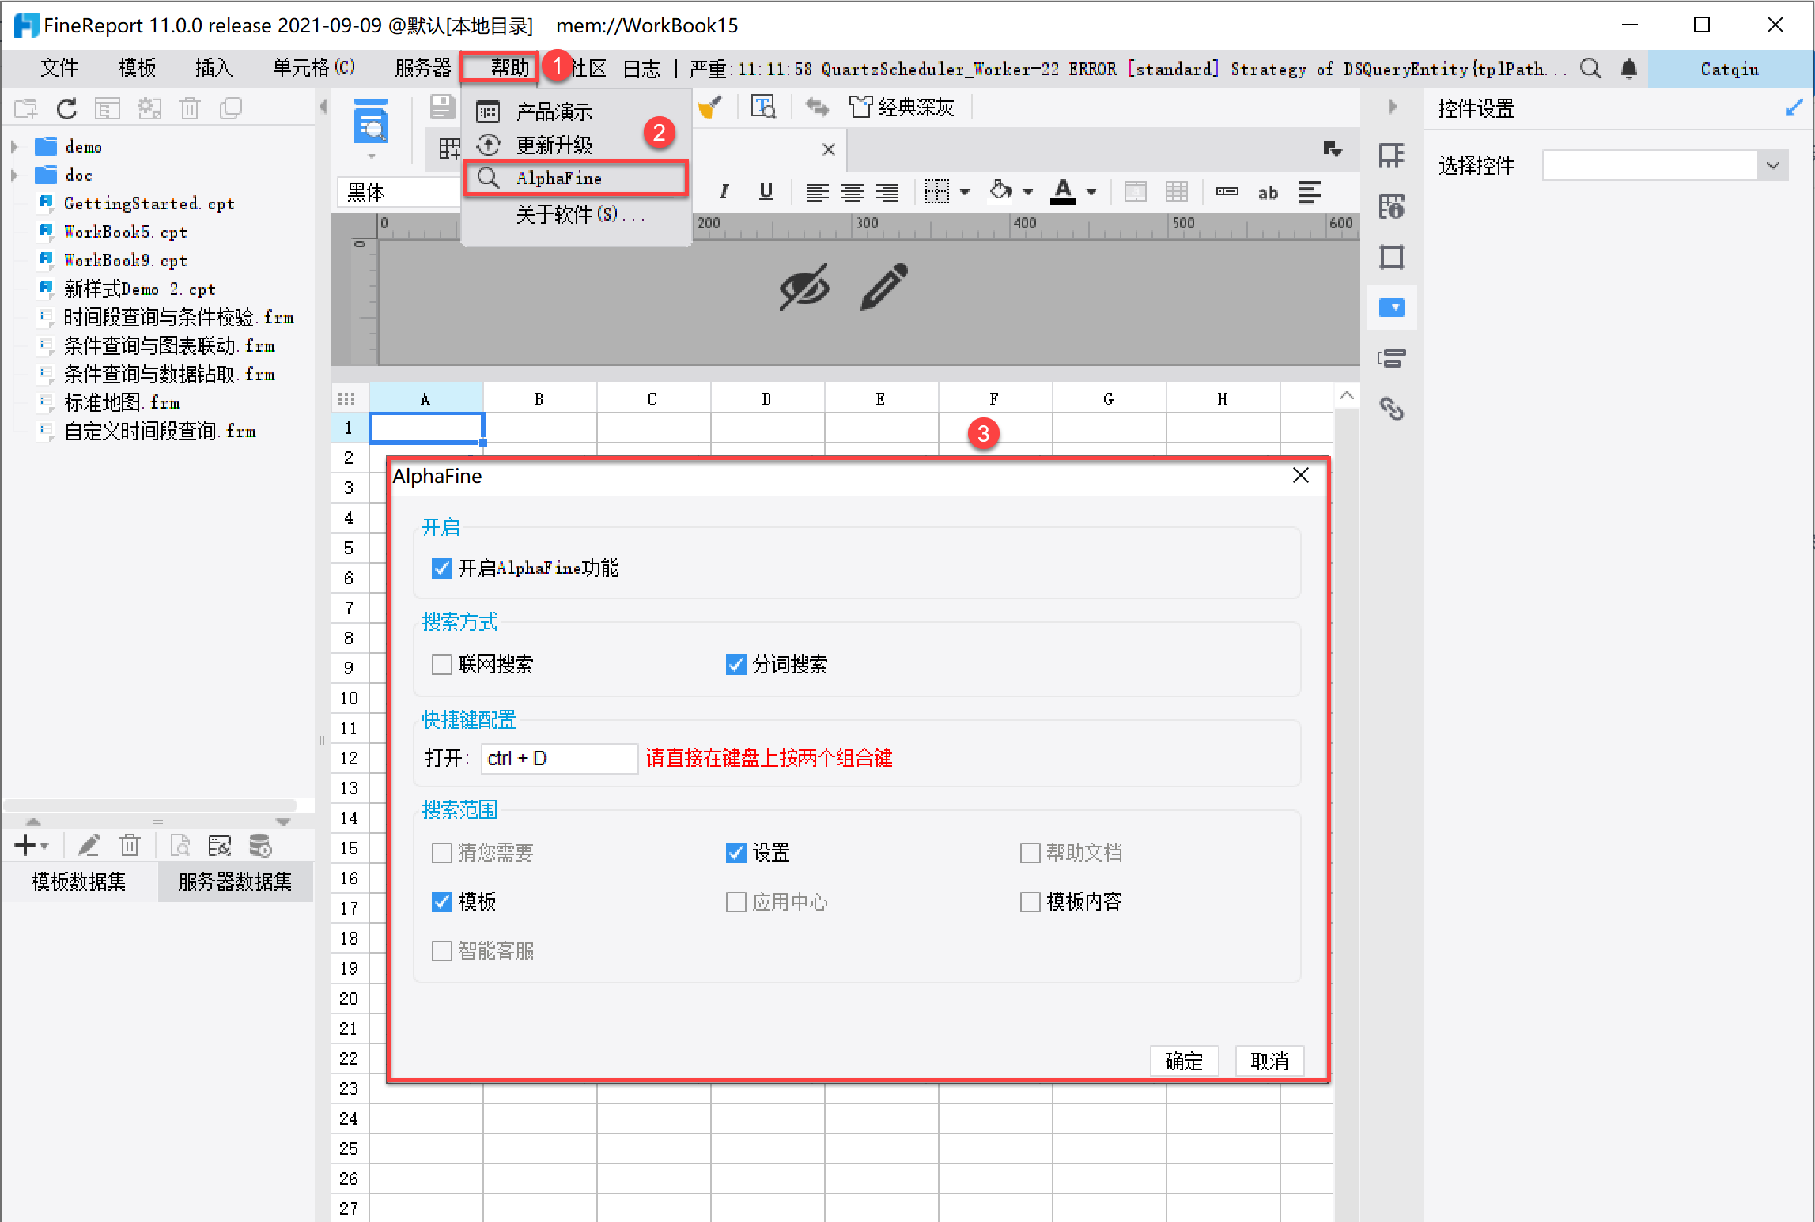1815x1222 pixels.
Task: Toggle underline text formatting
Action: [x=766, y=191]
